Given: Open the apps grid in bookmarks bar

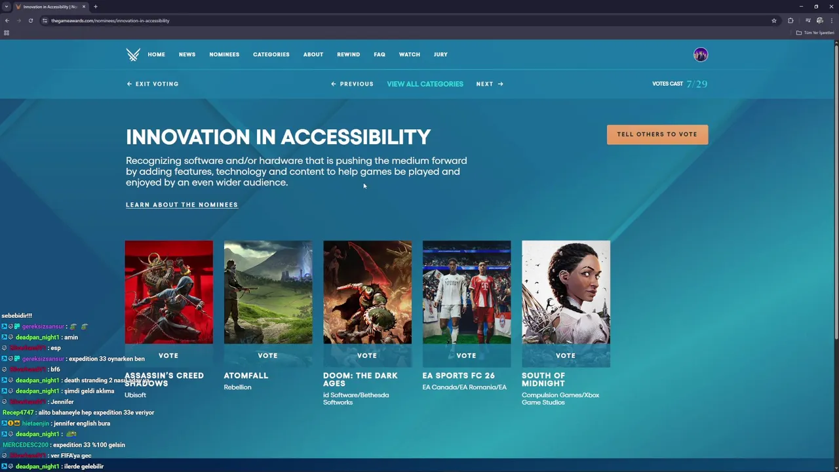Looking at the screenshot, I should 7,33.
